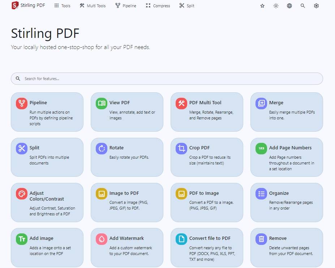This screenshot has height=268, width=335.
Task: Click the Organize card list icon
Action: pos(261,194)
